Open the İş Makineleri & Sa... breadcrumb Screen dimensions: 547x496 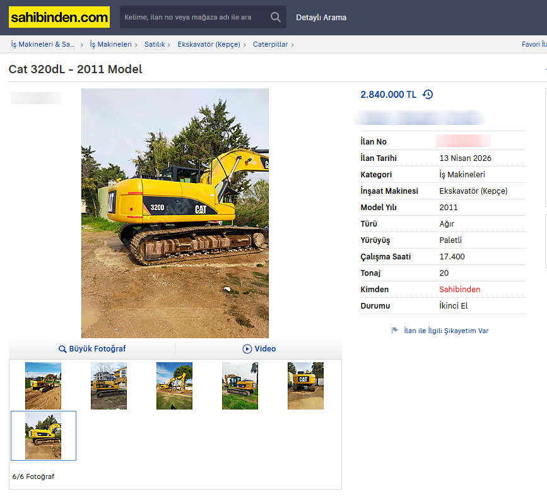coord(42,44)
